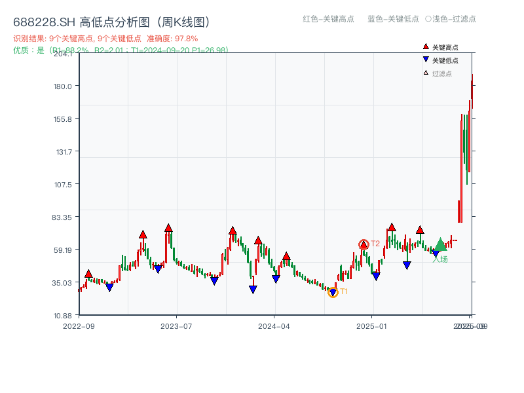Click blue key-low triangle right of 2025-01 tick
This screenshot has width=524, height=393.
pyautogui.click(x=376, y=276)
